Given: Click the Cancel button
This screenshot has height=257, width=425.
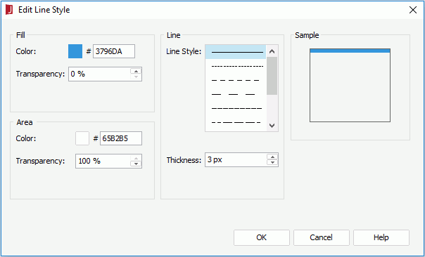Looking at the screenshot, I should coord(321,237).
